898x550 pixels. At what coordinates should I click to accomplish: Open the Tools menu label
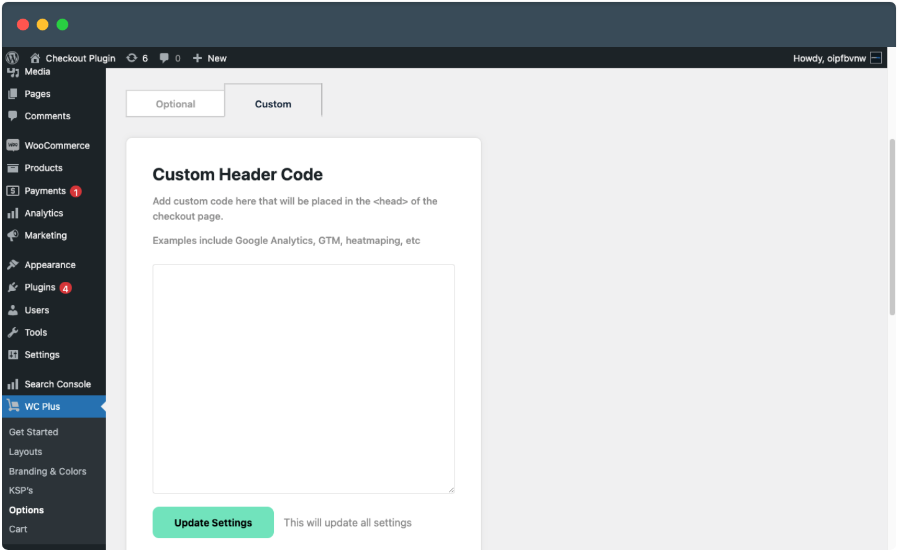[x=36, y=332]
